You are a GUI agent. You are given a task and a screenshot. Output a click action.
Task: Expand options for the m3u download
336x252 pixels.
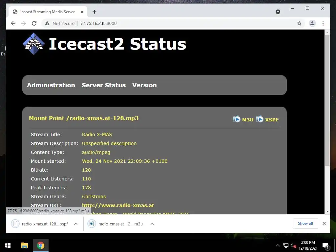(152, 224)
